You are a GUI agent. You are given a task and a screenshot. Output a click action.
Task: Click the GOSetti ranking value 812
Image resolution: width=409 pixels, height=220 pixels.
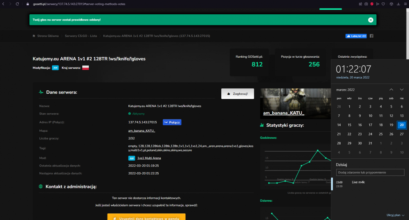click(x=257, y=64)
